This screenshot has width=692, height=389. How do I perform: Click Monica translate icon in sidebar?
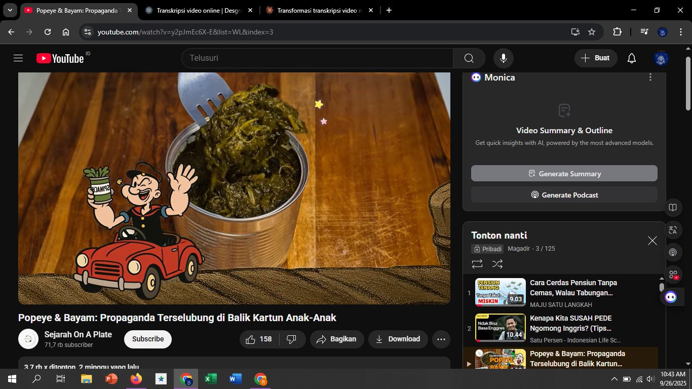pos(673,230)
